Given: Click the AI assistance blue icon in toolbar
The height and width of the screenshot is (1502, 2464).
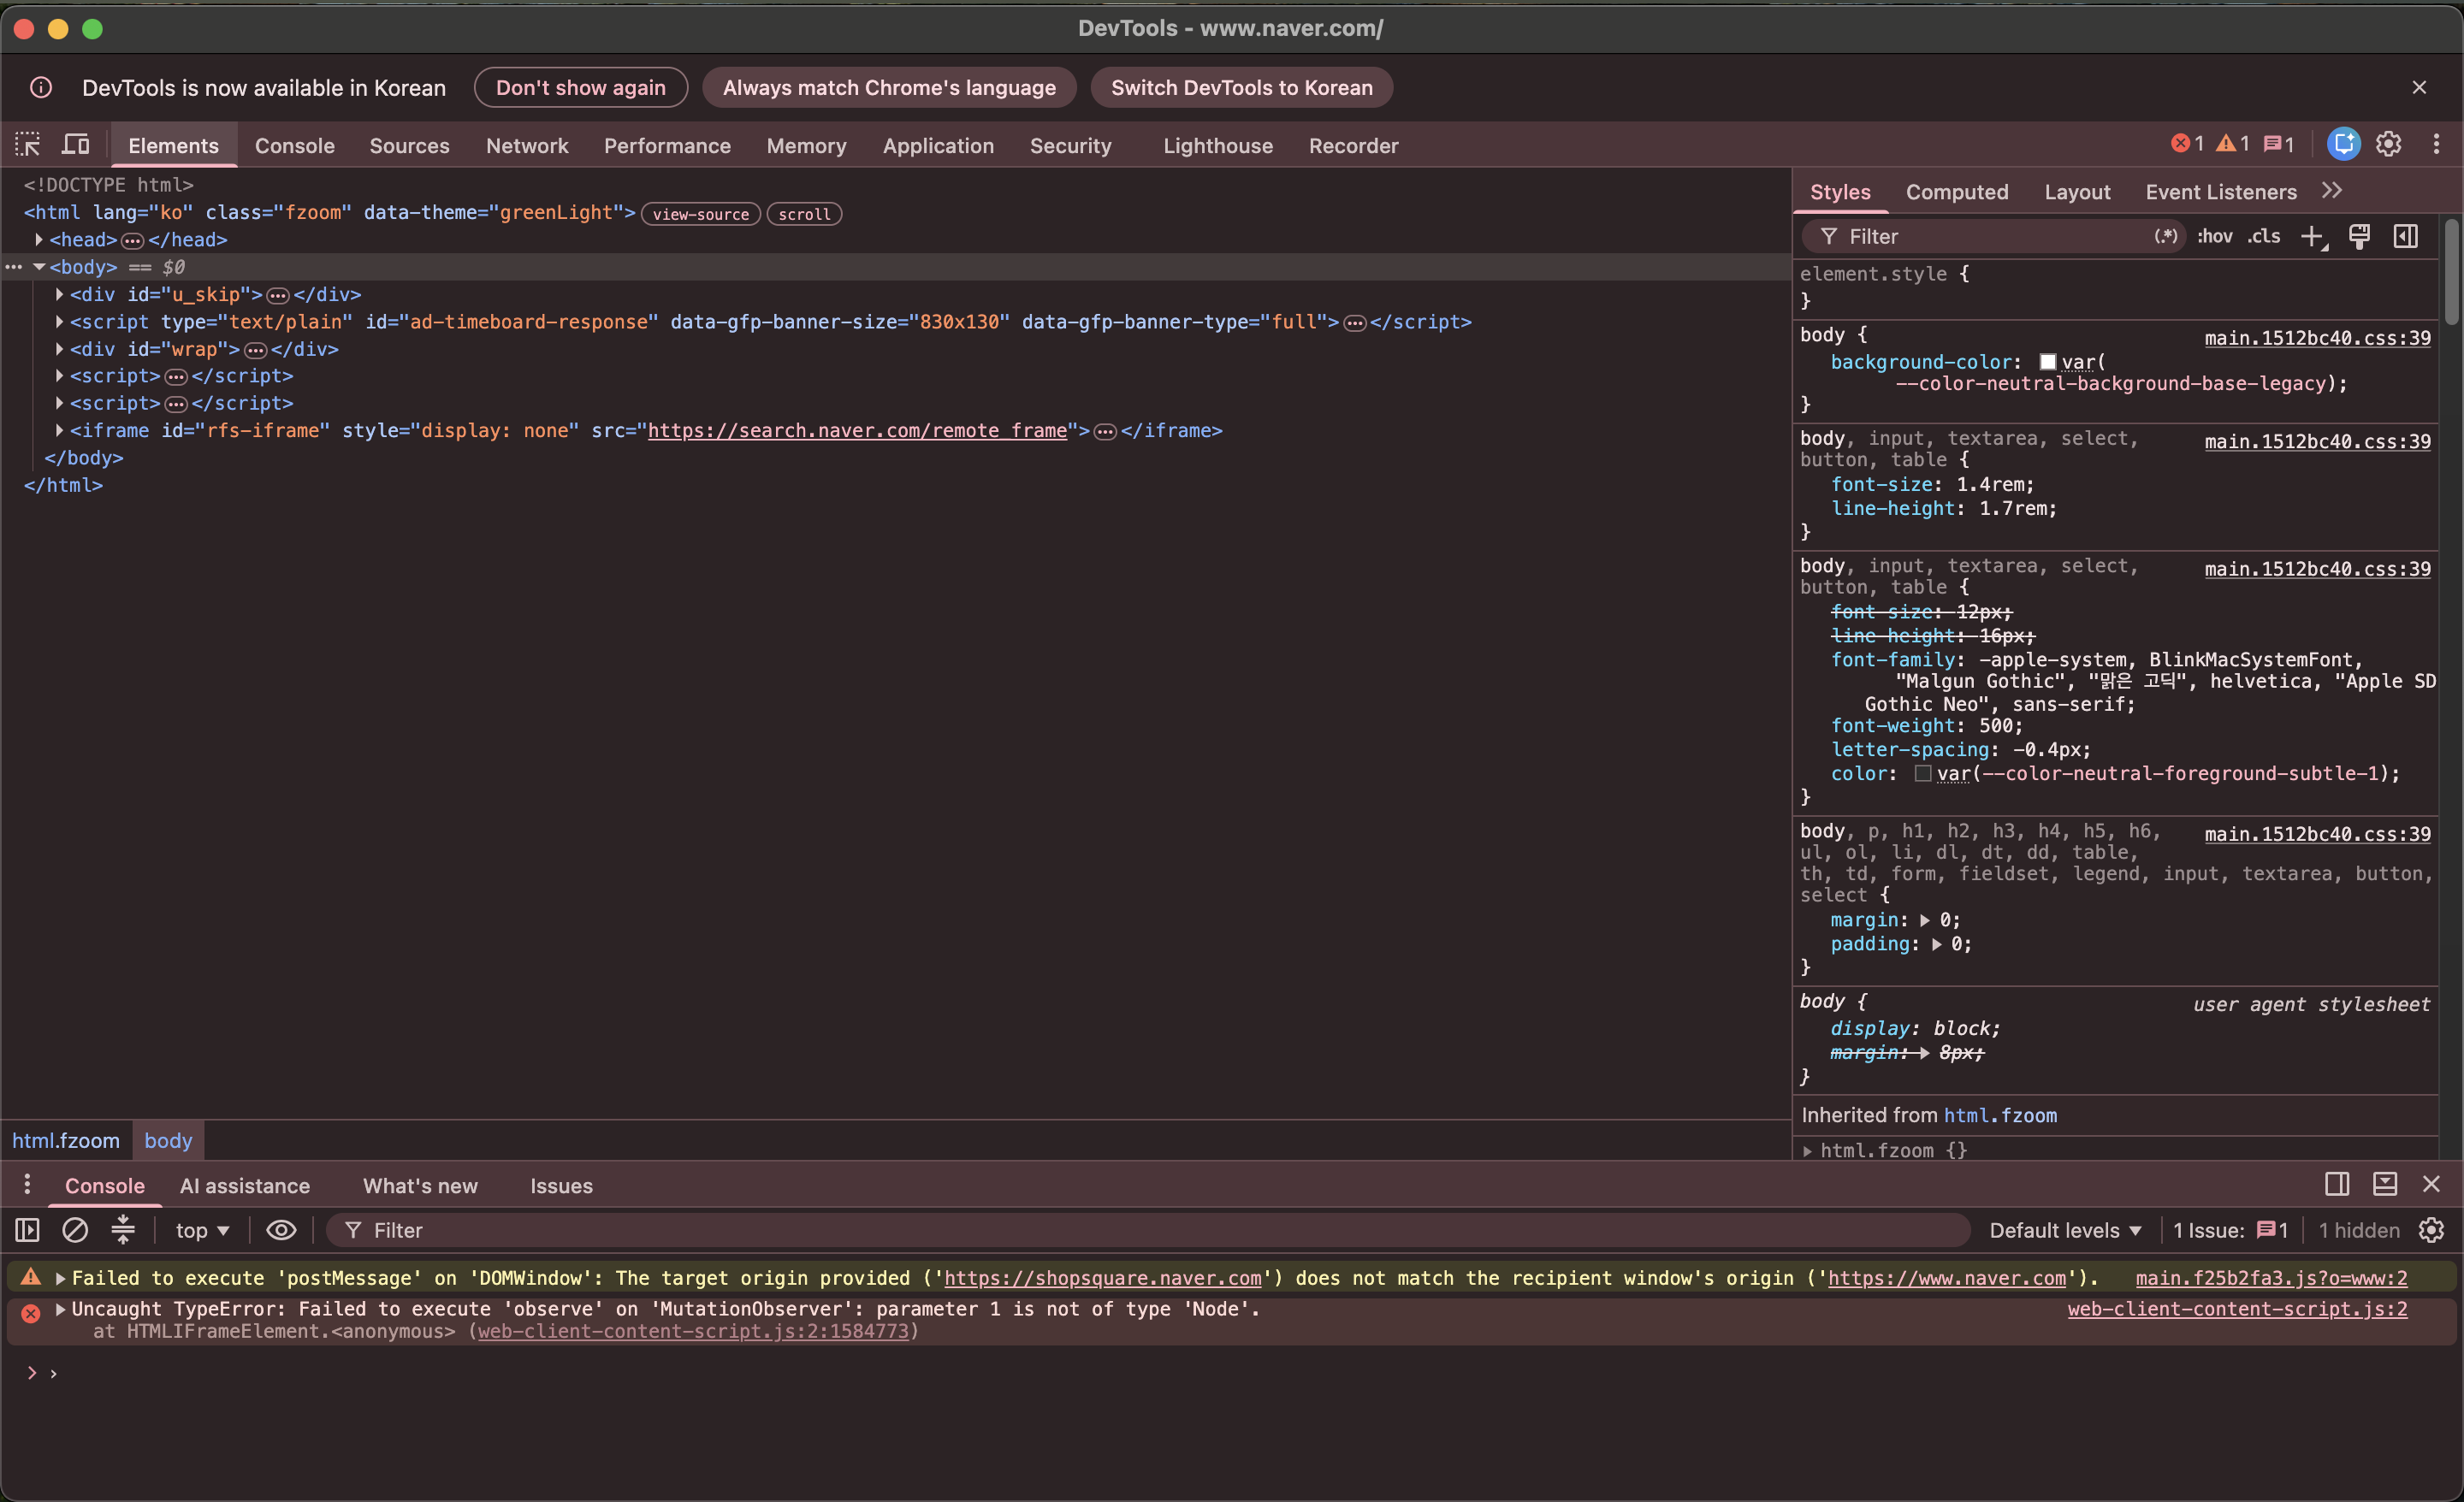Looking at the screenshot, I should (x=2343, y=145).
